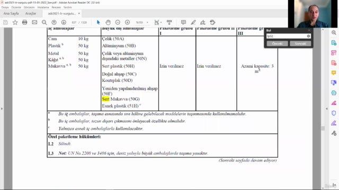339x190 pixels.
Task: Click the page number field
Action: [x=74, y=22]
